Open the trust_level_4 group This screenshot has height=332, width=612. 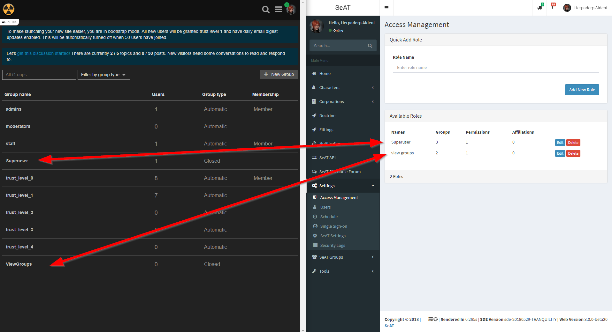point(19,247)
